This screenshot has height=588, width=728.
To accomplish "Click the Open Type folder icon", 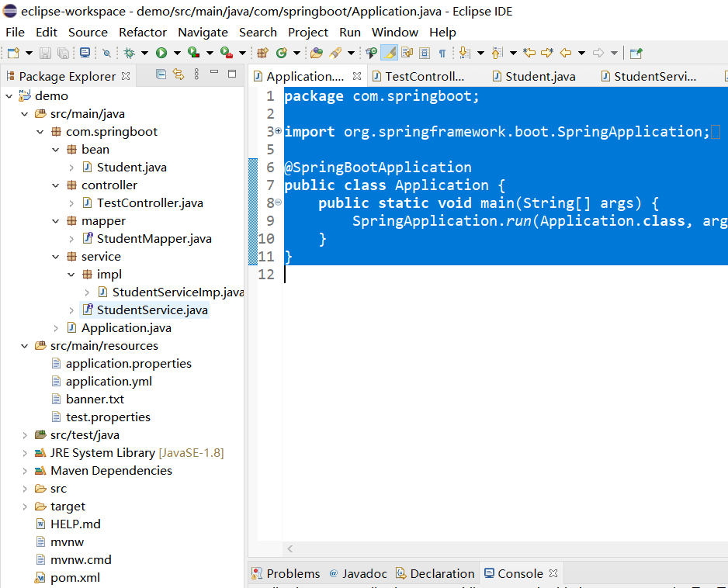I will coord(316,53).
